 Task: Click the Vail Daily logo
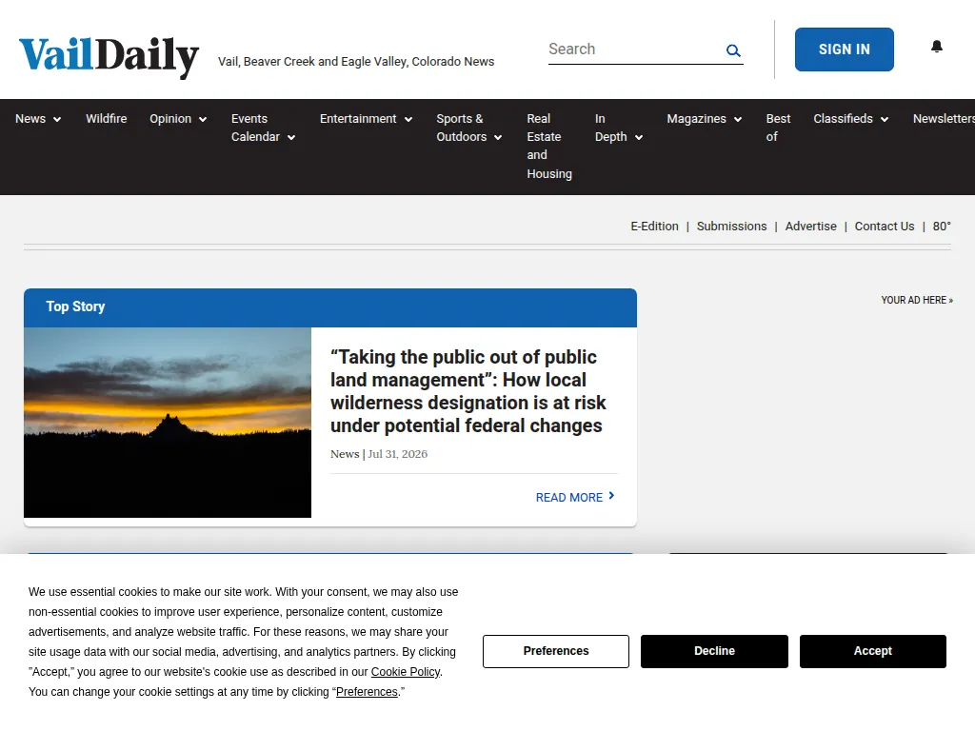pos(109,56)
